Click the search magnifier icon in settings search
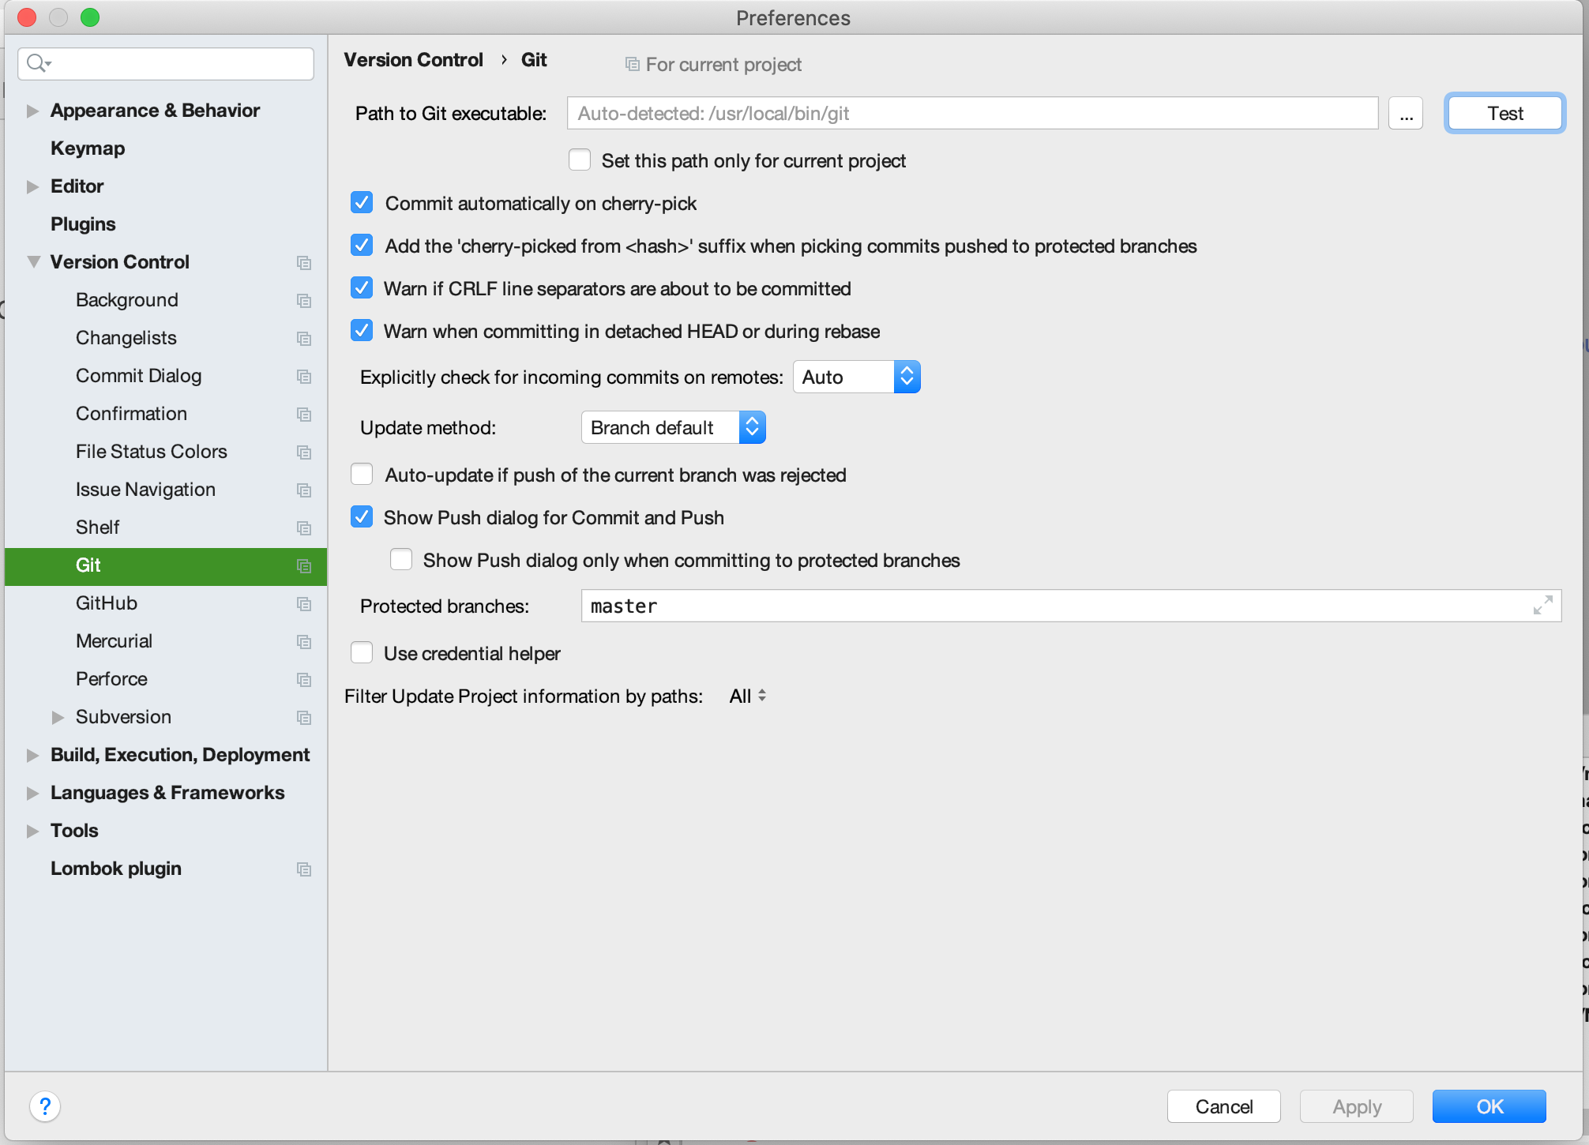 [38, 62]
